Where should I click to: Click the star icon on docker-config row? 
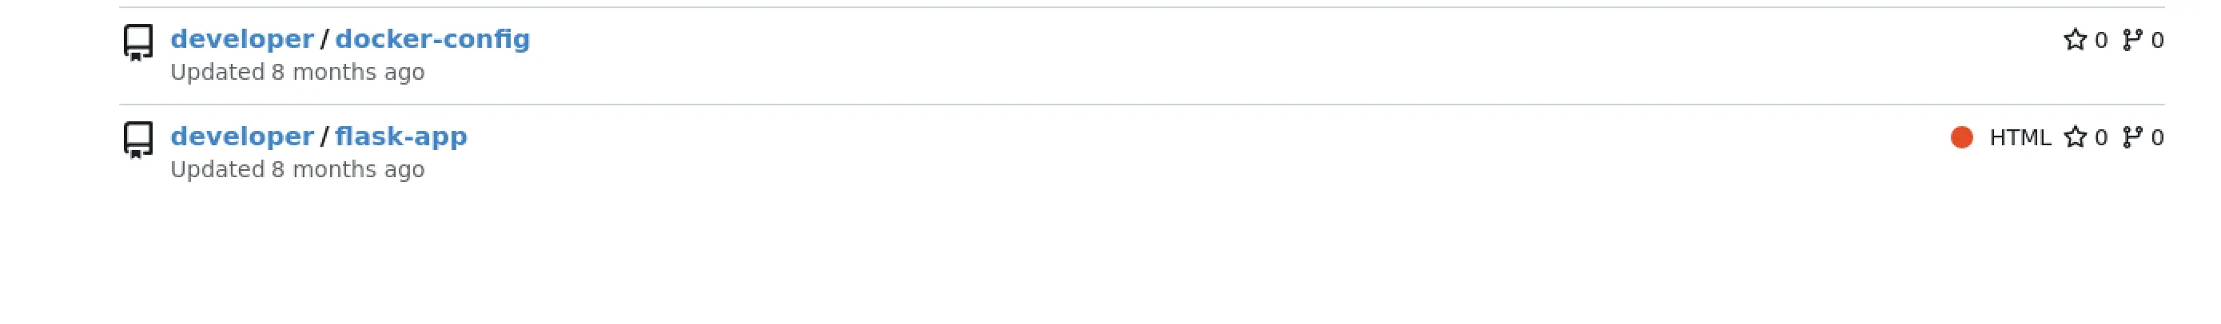[2075, 40]
